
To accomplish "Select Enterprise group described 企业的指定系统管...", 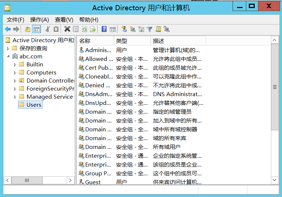I will click(x=139, y=156).
